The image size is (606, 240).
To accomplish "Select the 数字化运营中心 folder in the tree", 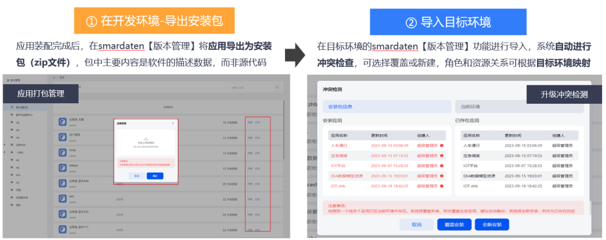I will 24,115.
